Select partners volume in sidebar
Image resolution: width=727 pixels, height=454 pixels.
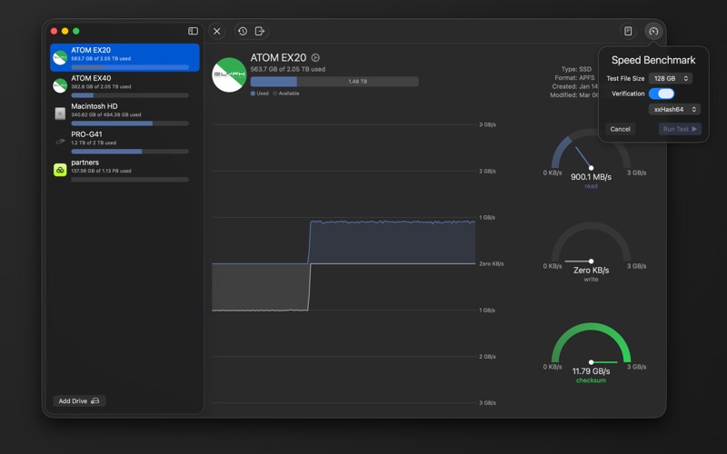click(124, 170)
